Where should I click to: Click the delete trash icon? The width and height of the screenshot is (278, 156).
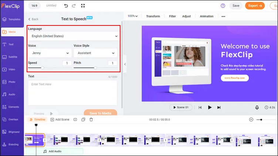[x=91, y=119]
